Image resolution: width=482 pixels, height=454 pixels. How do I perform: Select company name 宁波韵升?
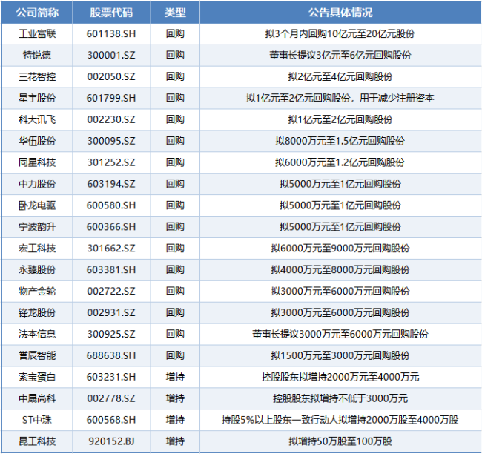pyautogui.click(x=37, y=227)
